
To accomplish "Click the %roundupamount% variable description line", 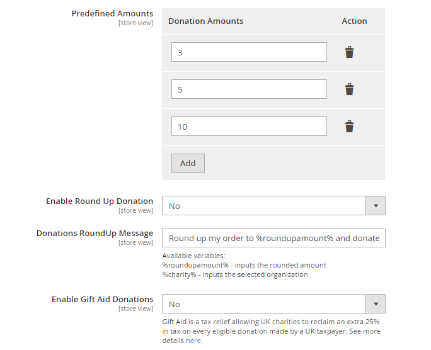I will [x=244, y=265].
